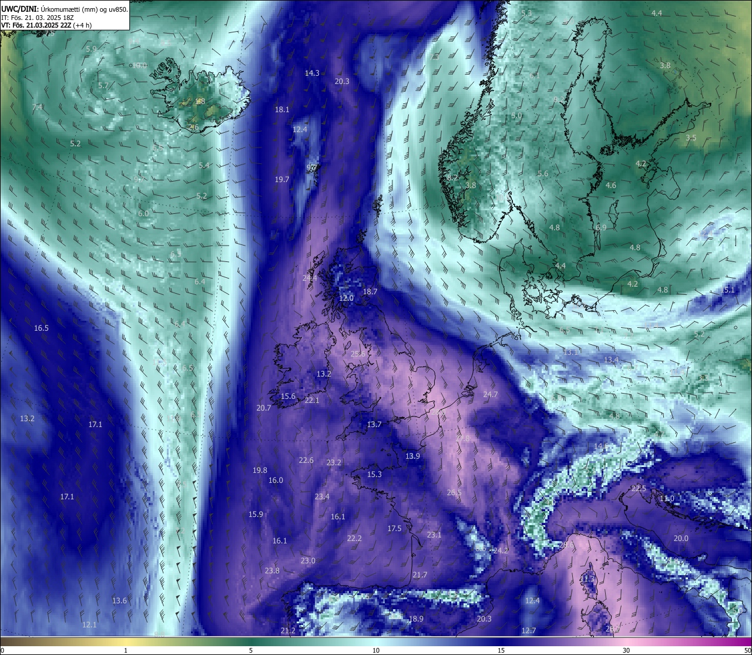Click the 3.5 value label
Screen dimensions: 752x655
[691, 138]
